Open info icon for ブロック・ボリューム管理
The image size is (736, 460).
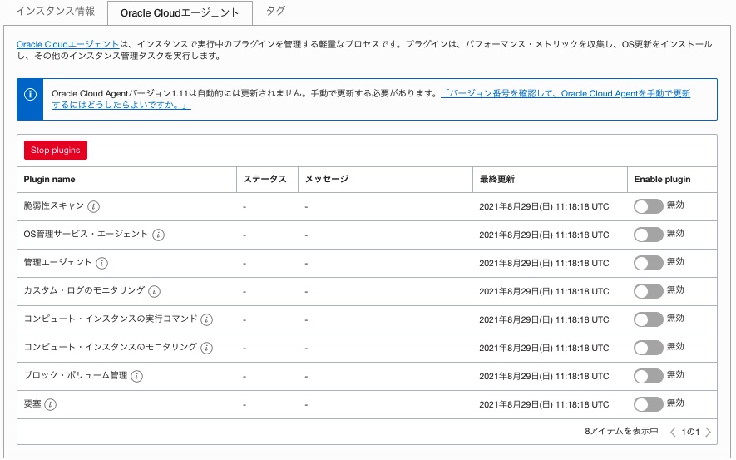tap(137, 376)
